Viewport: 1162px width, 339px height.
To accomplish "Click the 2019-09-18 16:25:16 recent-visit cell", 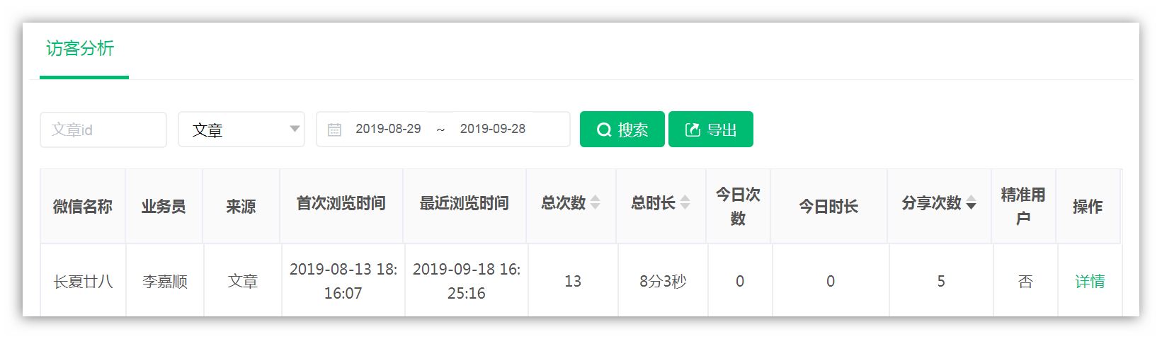I will tap(467, 281).
